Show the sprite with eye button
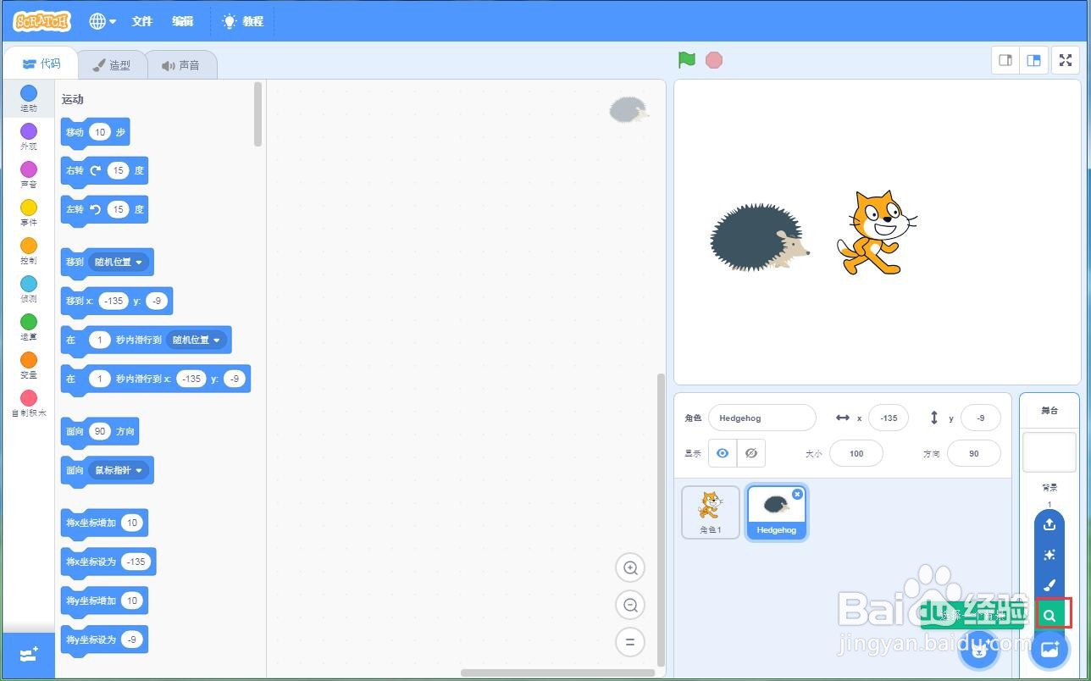This screenshot has height=681, width=1091. [x=723, y=454]
